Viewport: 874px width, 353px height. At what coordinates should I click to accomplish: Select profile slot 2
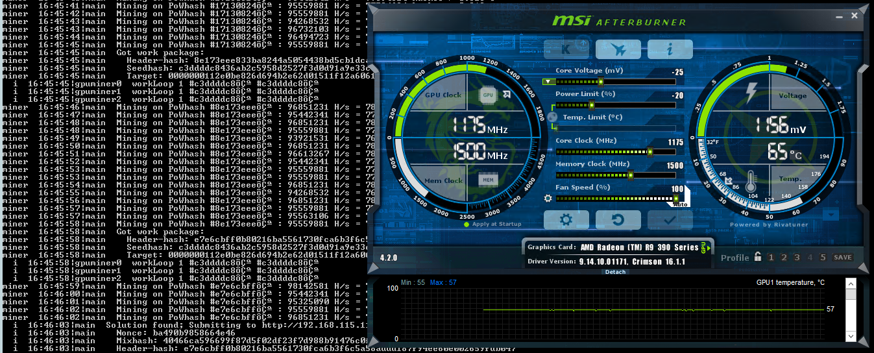784,258
